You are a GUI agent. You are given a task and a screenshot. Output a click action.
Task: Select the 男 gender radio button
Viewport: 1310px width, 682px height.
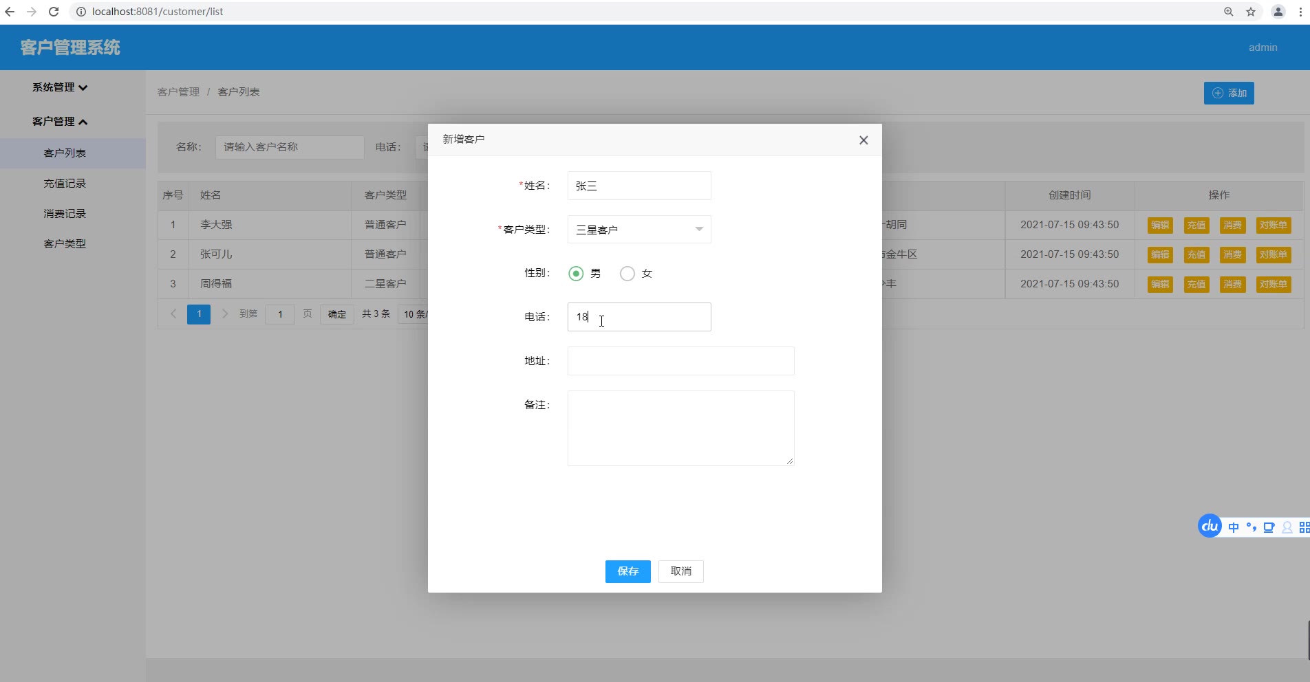tap(576, 274)
